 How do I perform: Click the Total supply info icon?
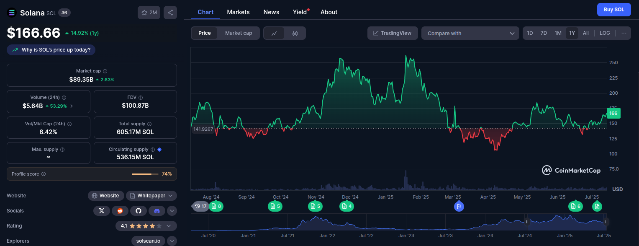click(x=149, y=124)
